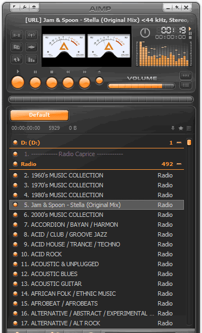Click the orange dot beside ACID ROCK
Image resolution: width=202 pixels, height=333 pixels.
(15, 254)
